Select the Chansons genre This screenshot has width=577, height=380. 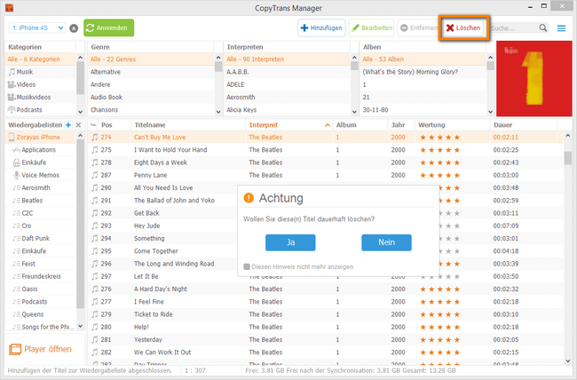(x=151, y=110)
